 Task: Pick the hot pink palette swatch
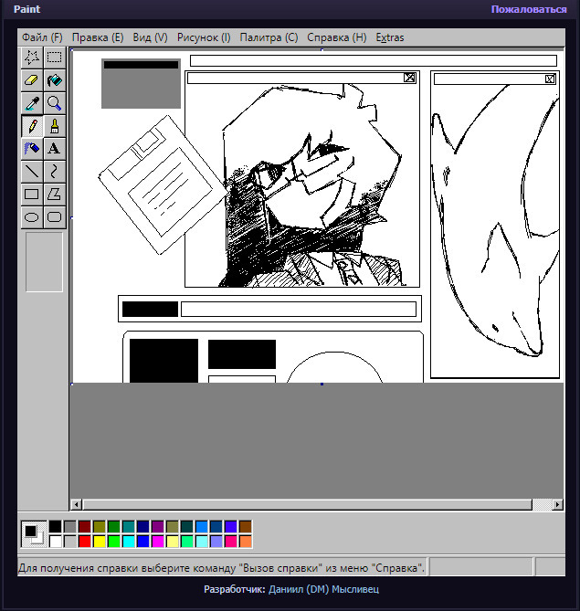click(x=231, y=542)
